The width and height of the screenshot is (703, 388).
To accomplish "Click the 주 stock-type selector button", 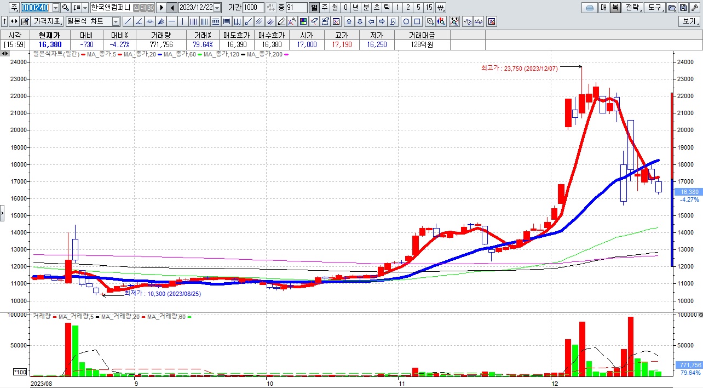I will pos(14,8).
